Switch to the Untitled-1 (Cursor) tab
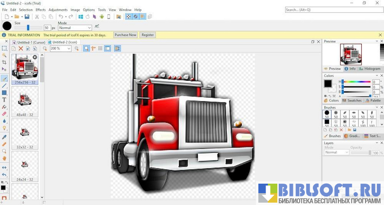This screenshot has height=205, width=384. click(x=30, y=42)
